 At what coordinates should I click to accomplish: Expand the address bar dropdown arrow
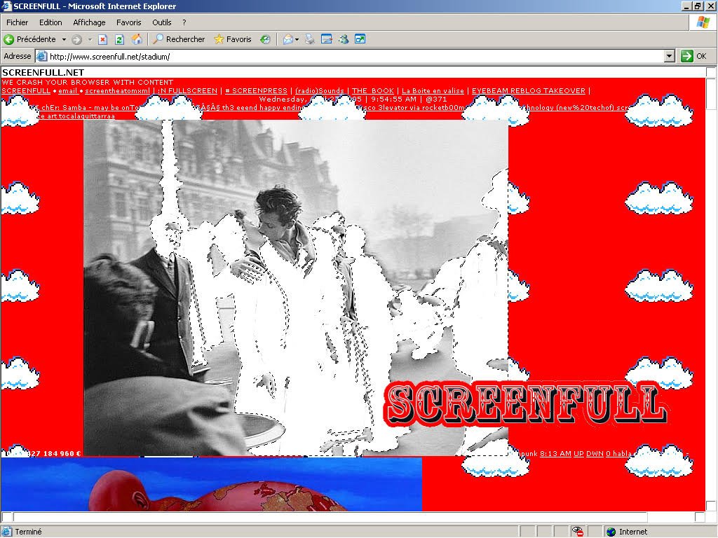tap(669, 56)
